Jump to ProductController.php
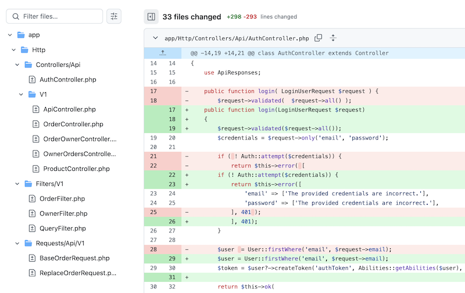Screen dimensions: 465x293 [x=76, y=169]
